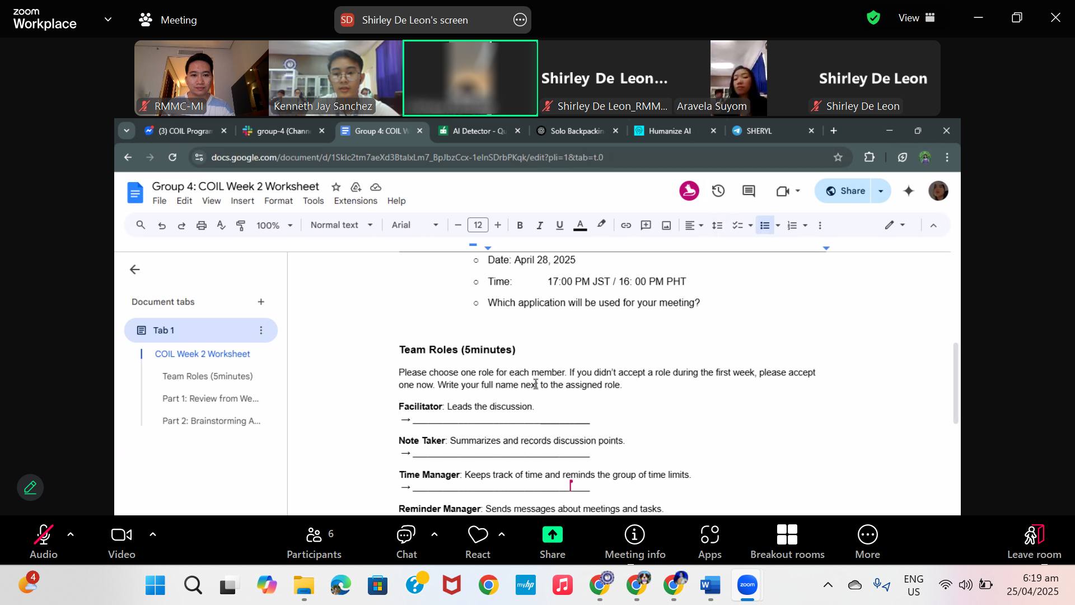Open the More options button
Viewport: 1075px width, 605px height.
click(x=867, y=541)
